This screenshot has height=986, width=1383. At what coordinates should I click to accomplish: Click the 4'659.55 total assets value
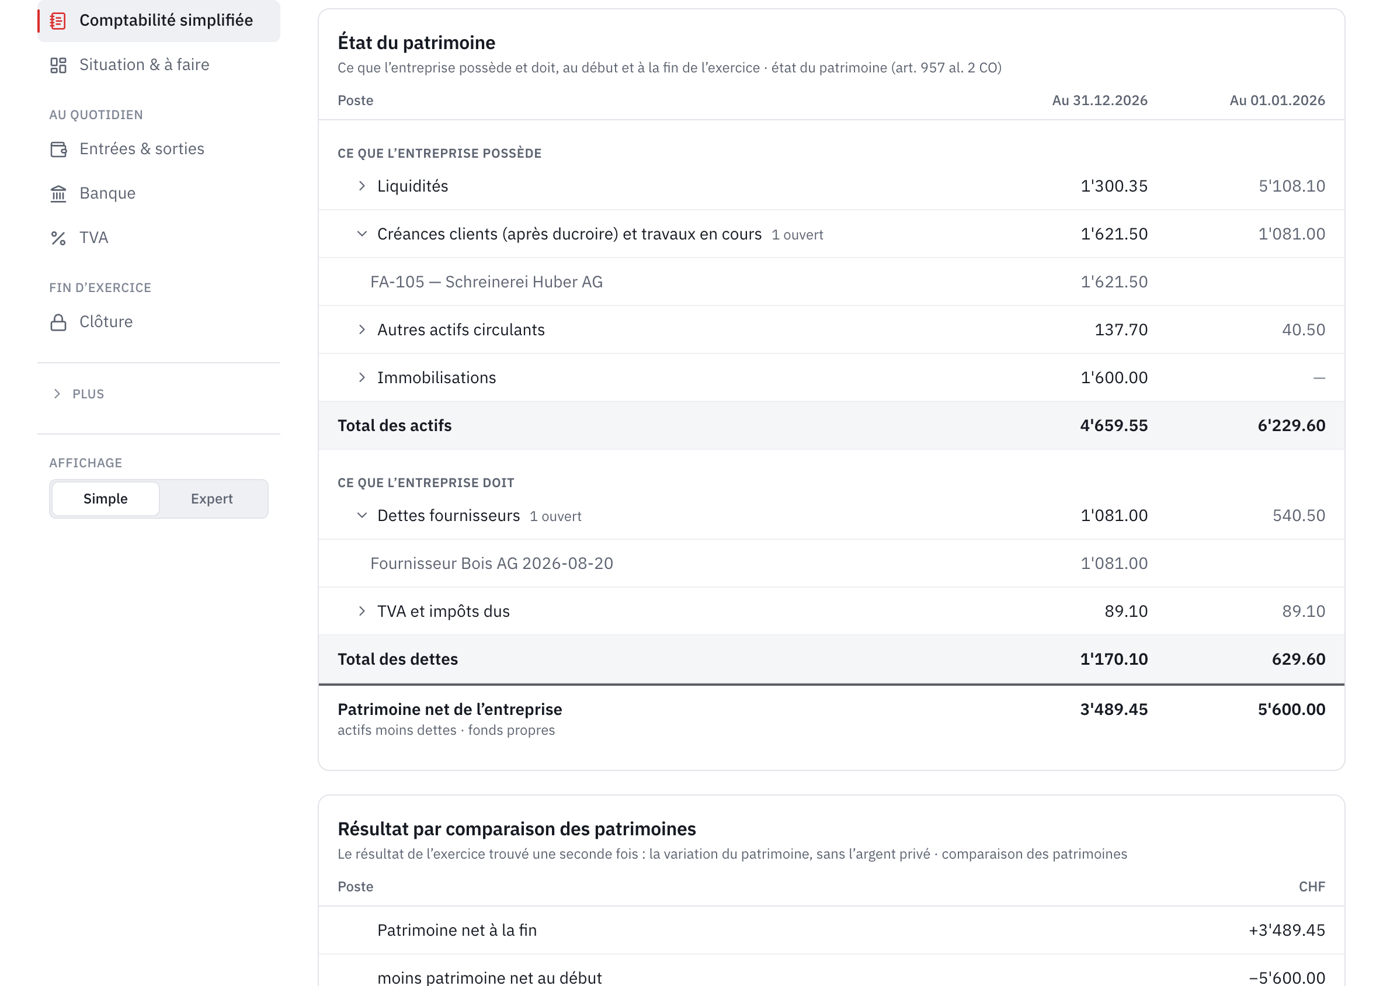click(1113, 426)
